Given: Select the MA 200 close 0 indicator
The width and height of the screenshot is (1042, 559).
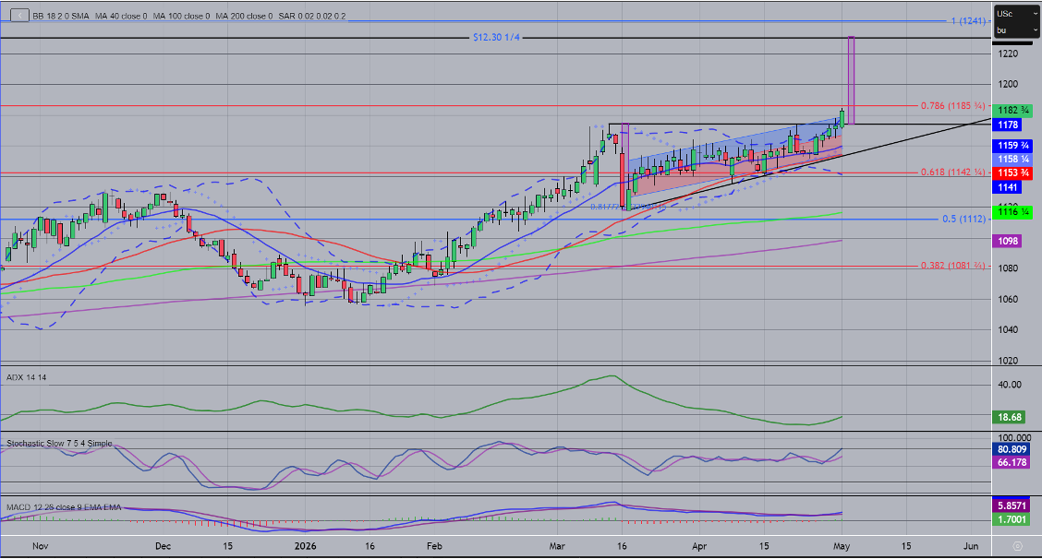Looking at the screenshot, I should pyautogui.click(x=244, y=16).
